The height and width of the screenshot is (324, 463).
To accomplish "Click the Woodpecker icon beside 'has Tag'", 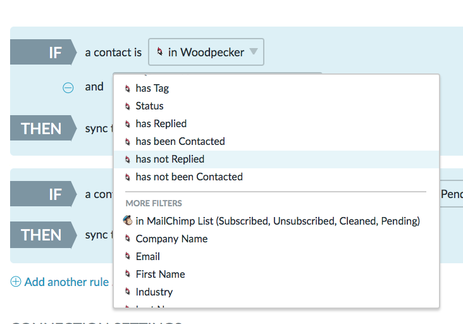I will pyautogui.click(x=128, y=89).
